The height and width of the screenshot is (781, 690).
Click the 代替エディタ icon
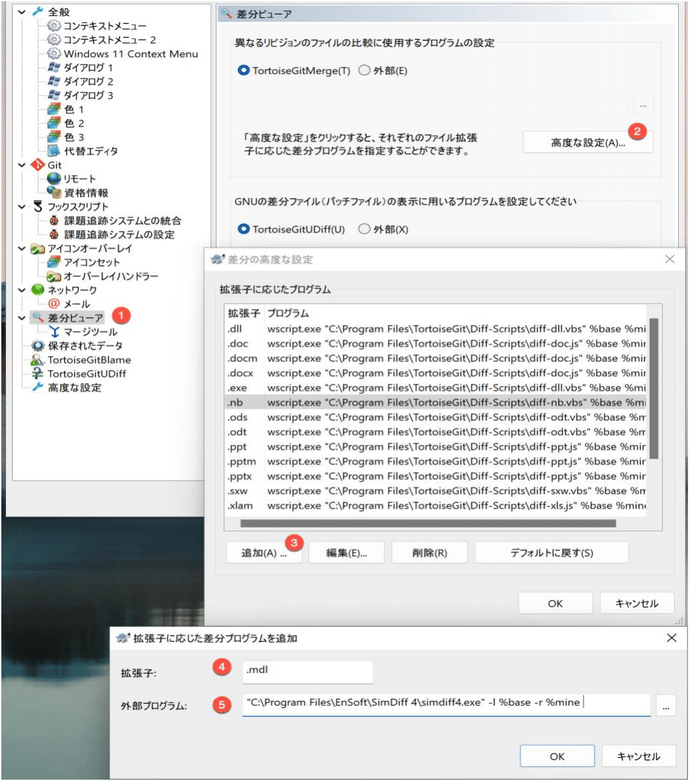(54, 150)
